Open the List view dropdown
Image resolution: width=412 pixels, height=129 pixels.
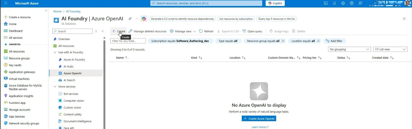pyautogui.click(x=390, y=49)
